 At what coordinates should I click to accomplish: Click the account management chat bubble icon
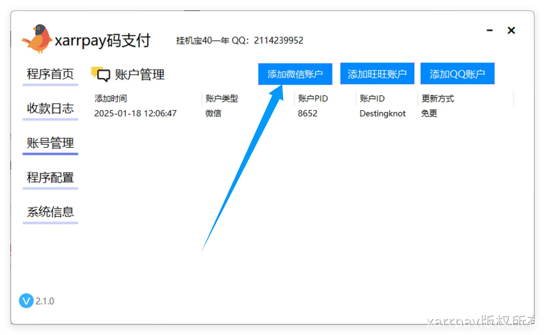[x=101, y=74]
